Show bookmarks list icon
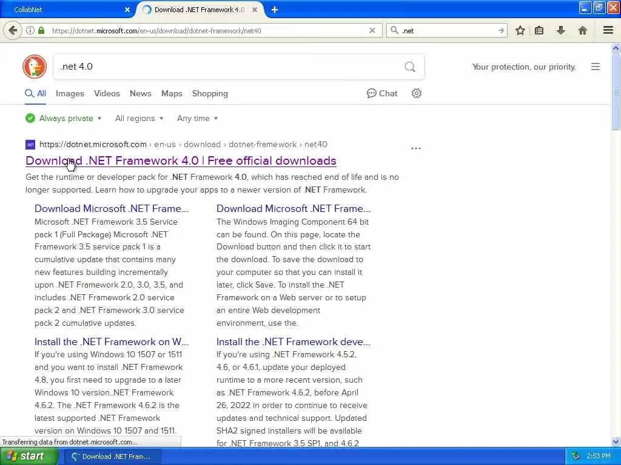 539,30
